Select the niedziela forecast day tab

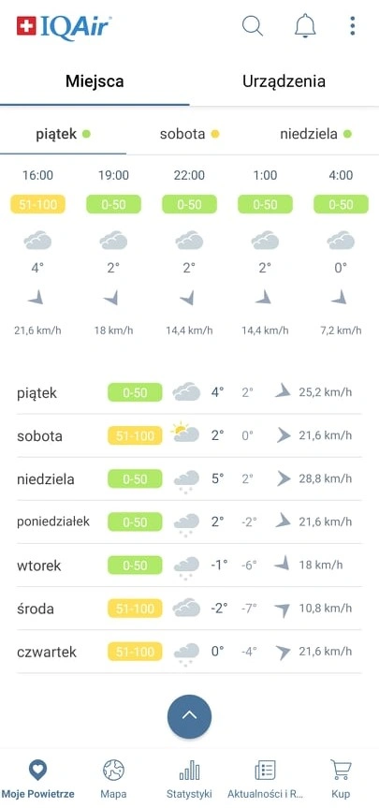tap(315, 135)
